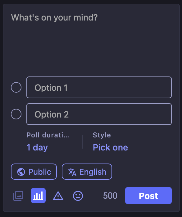Screen dimensions: 182x217
Task: Open the add images media icon
Action: 18,196
